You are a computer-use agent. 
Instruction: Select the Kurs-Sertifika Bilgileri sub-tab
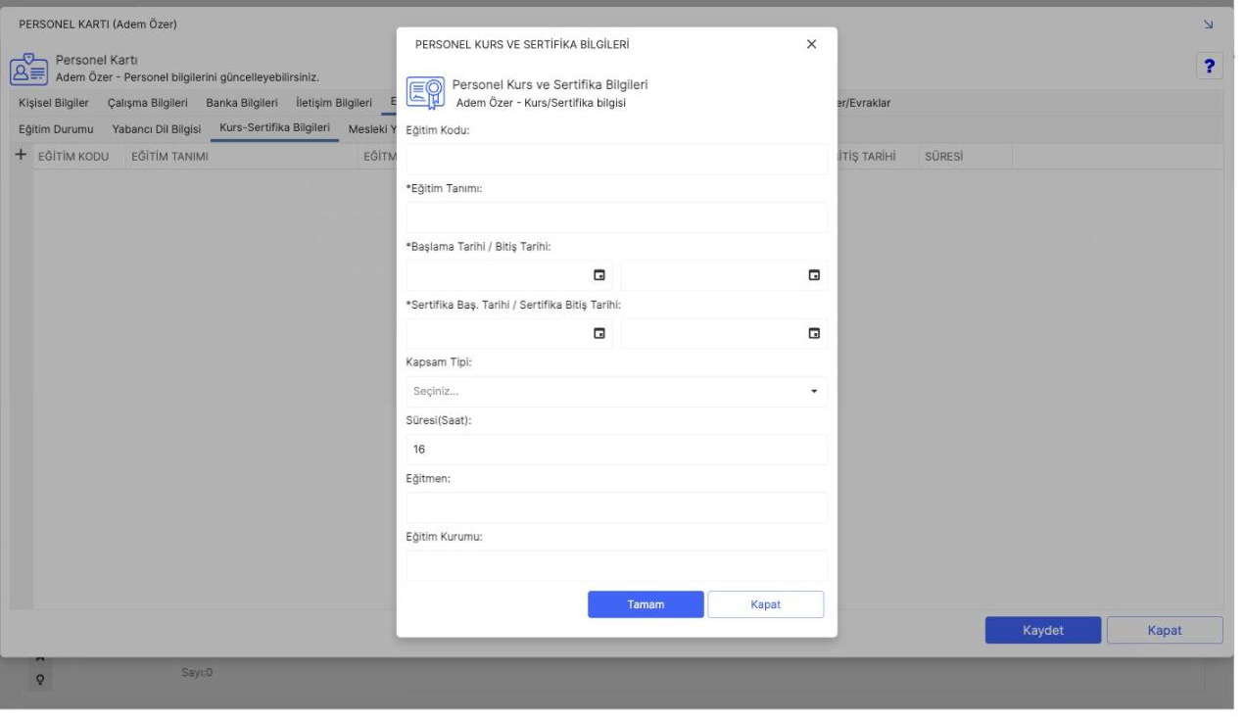tap(274, 129)
